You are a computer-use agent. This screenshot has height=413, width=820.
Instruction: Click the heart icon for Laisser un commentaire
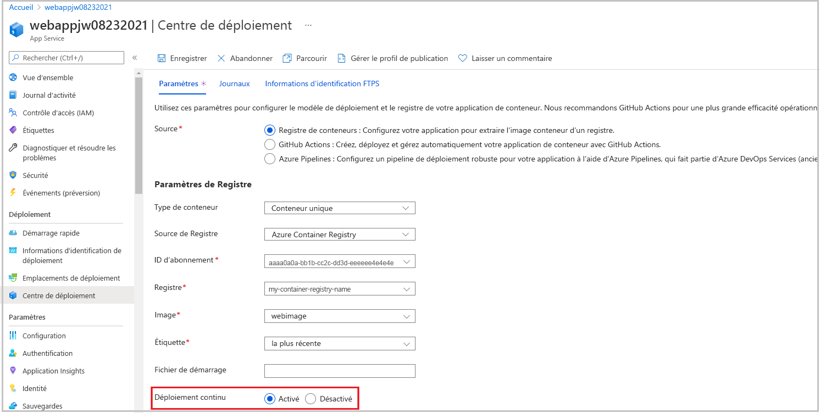[x=463, y=58]
